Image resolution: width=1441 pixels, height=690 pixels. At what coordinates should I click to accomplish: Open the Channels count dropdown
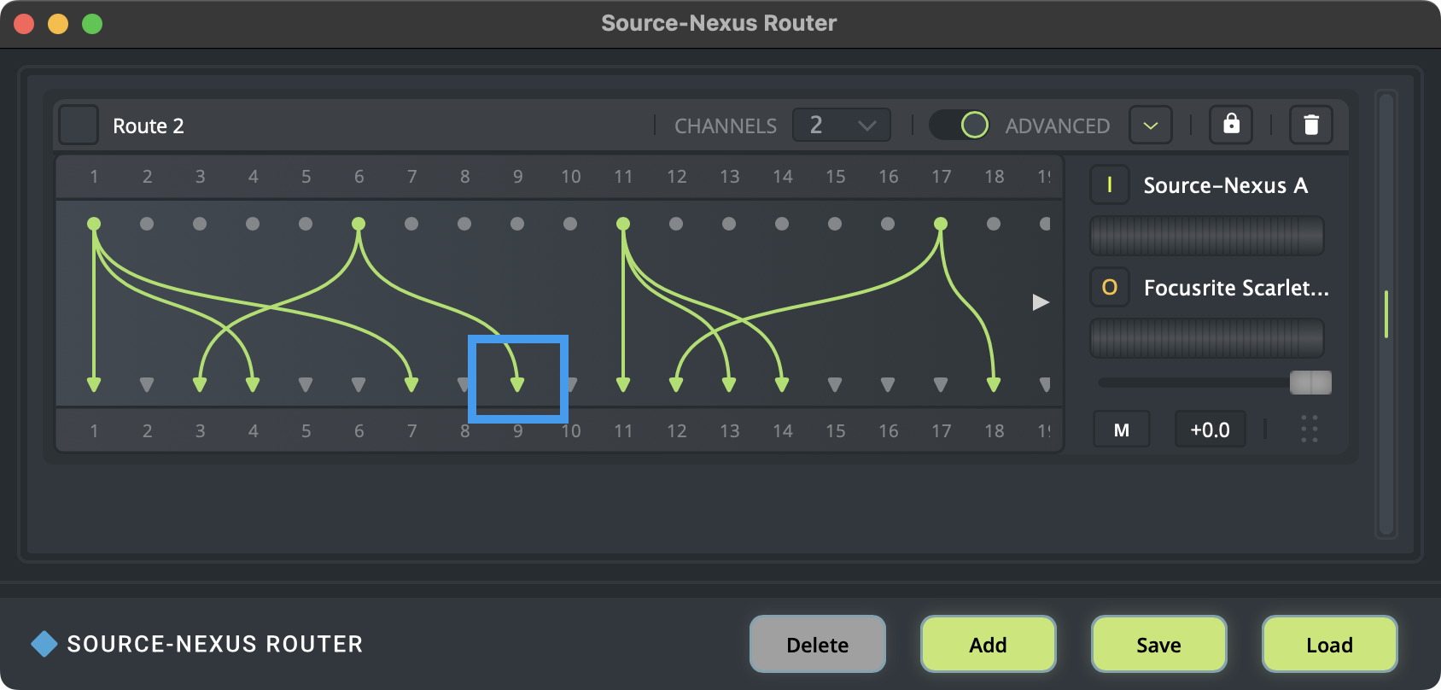(842, 126)
